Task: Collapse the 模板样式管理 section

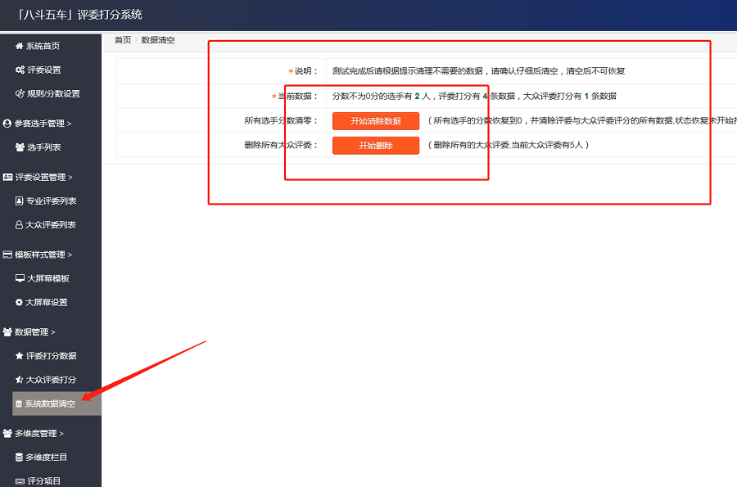Action: (x=43, y=255)
